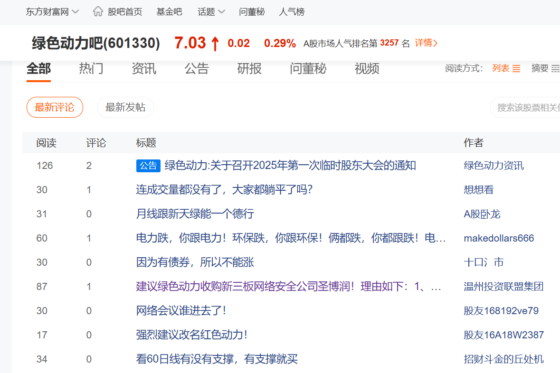Image resolution: width=560 pixels, height=373 pixels.
Task: Click read count 87 in 温州投资联盟集团 row
Action: [42, 286]
